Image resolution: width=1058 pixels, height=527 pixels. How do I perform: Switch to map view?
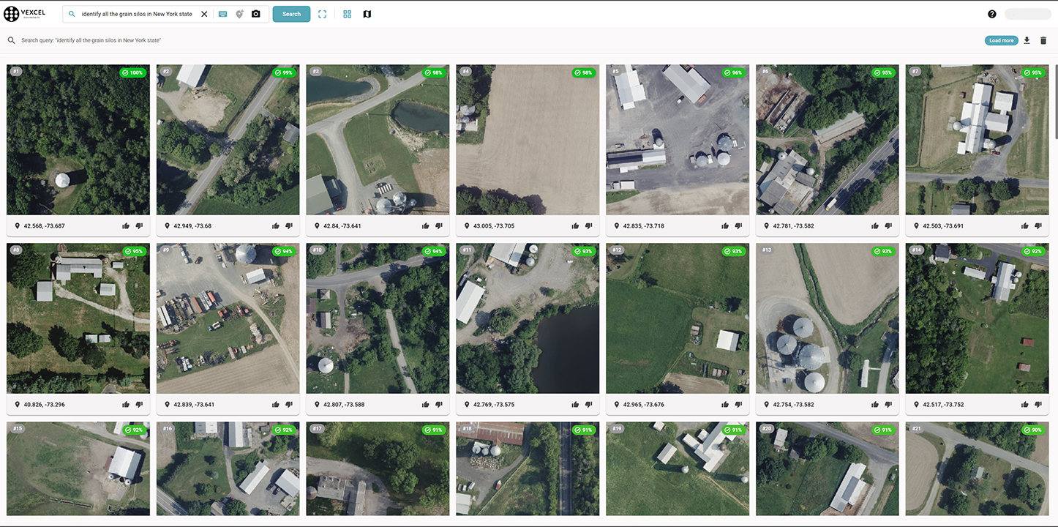367,14
